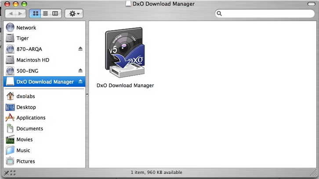This screenshot has height=179, width=319.
Task: Eject the DxO Download Manager disk image
Action: pyautogui.click(x=80, y=81)
